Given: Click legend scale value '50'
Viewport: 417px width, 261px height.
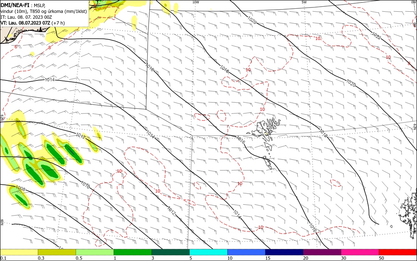Looking at the screenshot, I should pos(382,258).
